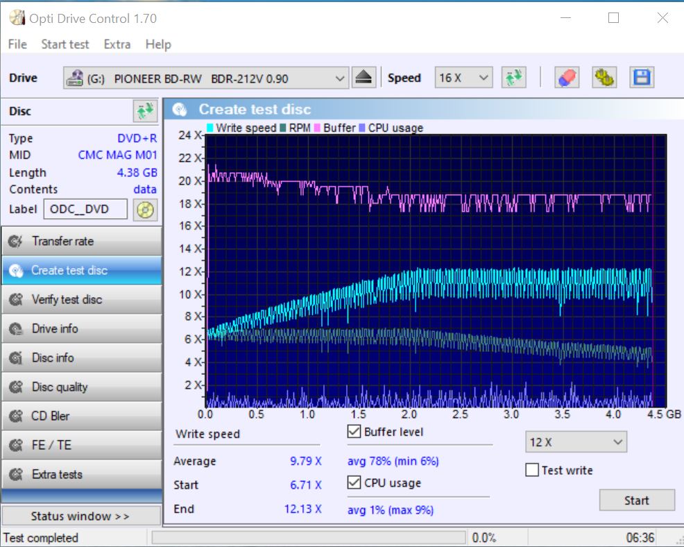Open options with the gears icon
Viewport: 684px width, 547px height.
tap(604, 78)
